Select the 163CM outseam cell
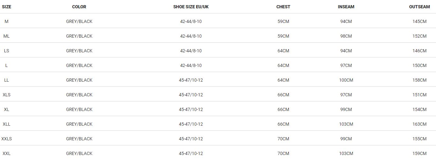This screenshot has width=436, height=162. tap(419, 124)
